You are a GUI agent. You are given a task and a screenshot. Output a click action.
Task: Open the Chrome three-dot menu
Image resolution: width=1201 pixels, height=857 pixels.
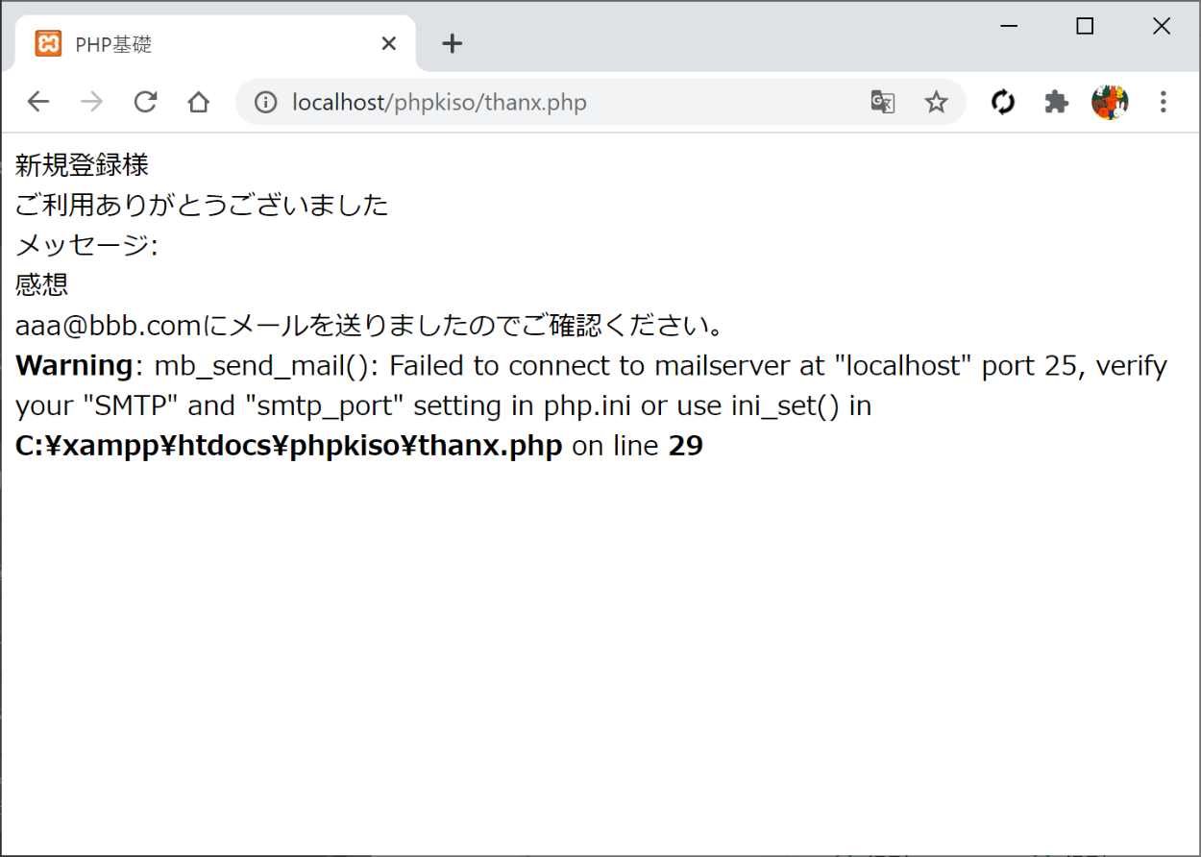coord(1164,102)
